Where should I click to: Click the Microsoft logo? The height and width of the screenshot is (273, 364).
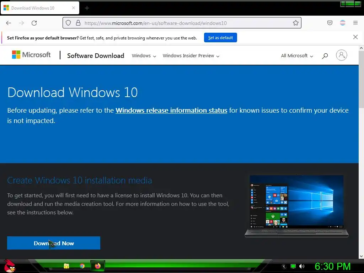[31, 55]
